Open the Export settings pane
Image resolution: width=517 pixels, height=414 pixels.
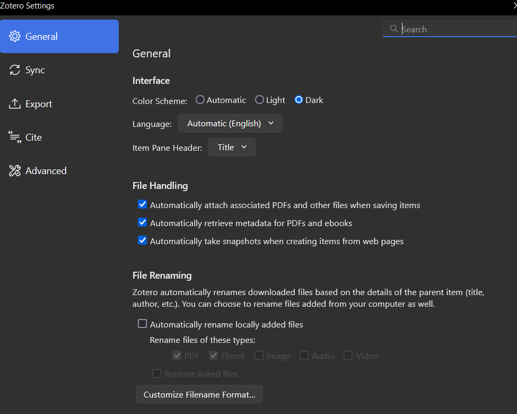[x=59, y=103]
